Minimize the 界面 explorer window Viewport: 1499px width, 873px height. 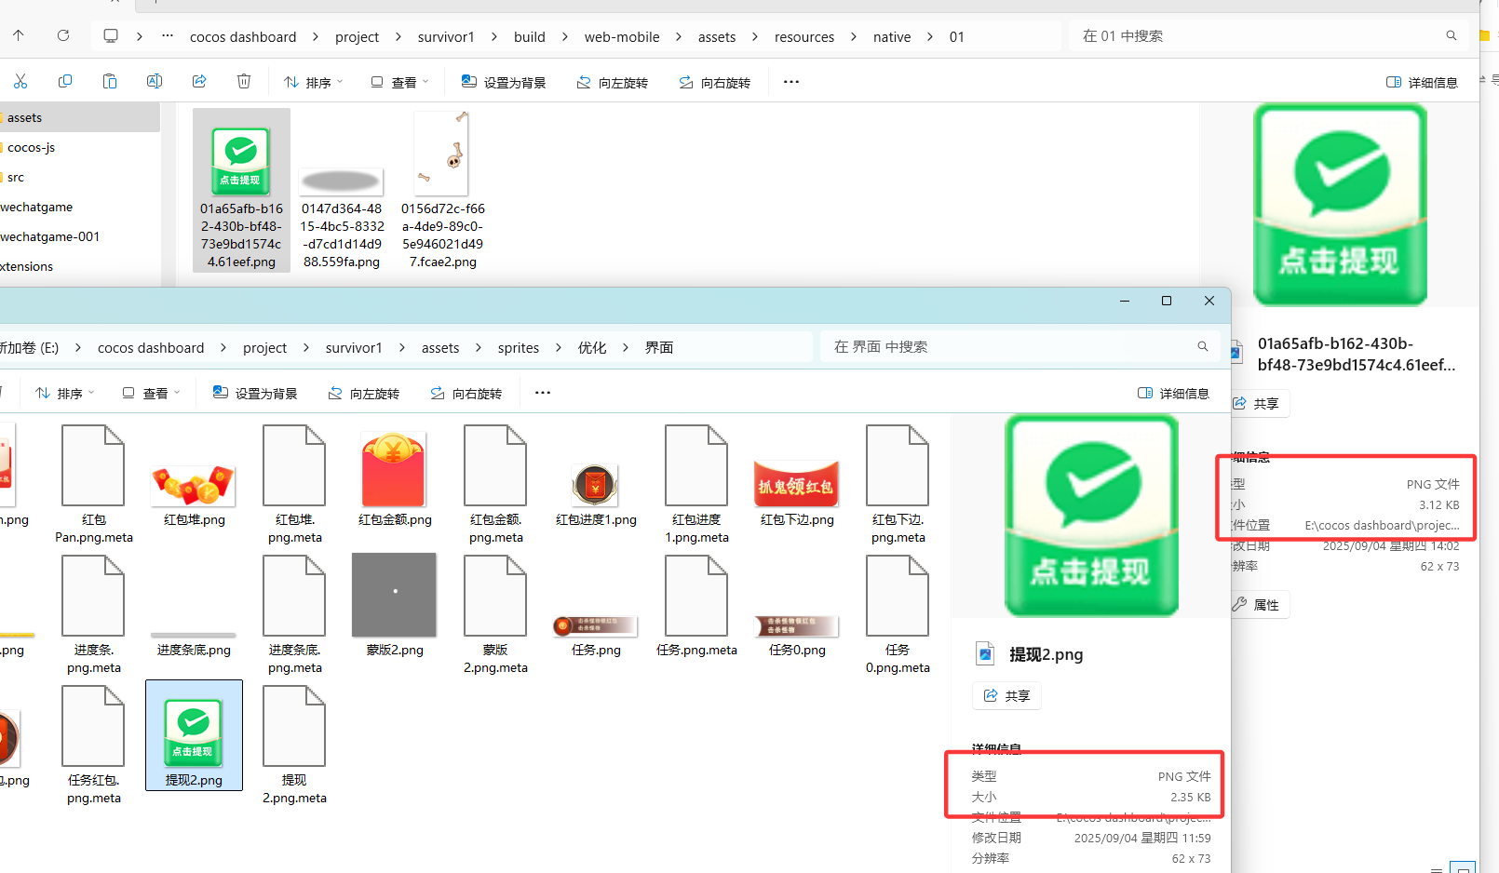click(1125, 301)
